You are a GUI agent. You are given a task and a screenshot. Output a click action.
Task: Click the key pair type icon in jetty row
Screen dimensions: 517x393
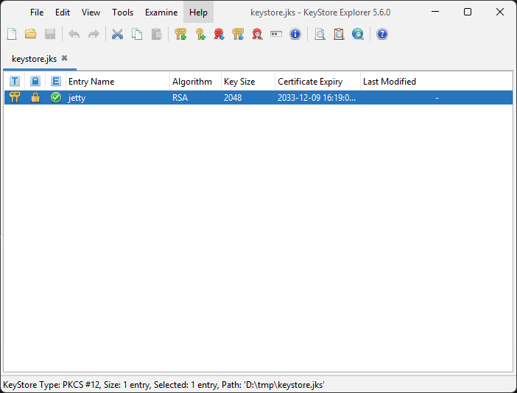pos(15,97)
